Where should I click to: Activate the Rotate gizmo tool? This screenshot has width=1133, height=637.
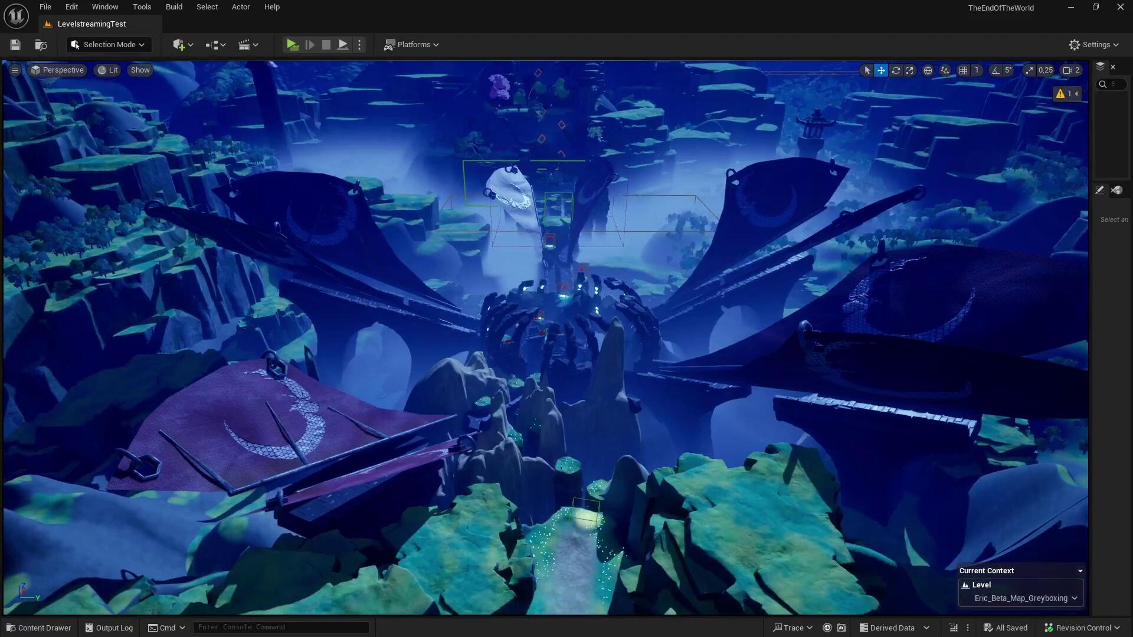coord(896,70)
